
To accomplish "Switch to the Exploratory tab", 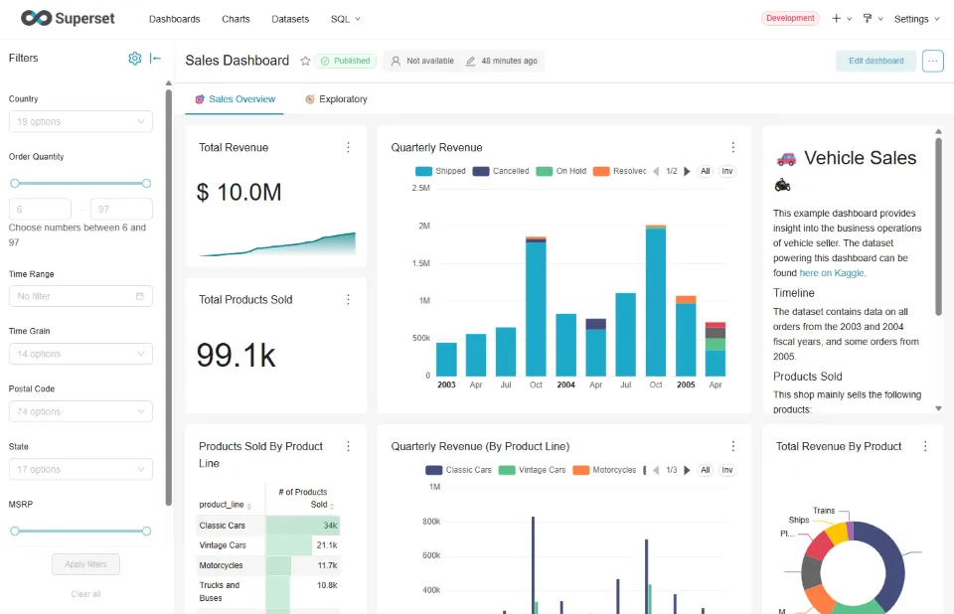I will coord(336,99).
